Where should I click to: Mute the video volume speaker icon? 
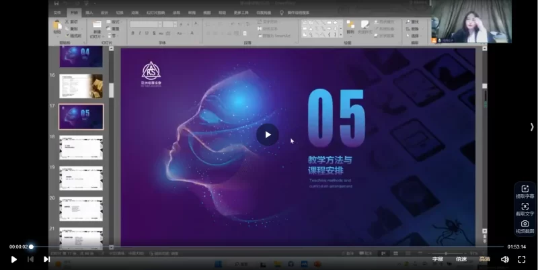click(505, 259)
